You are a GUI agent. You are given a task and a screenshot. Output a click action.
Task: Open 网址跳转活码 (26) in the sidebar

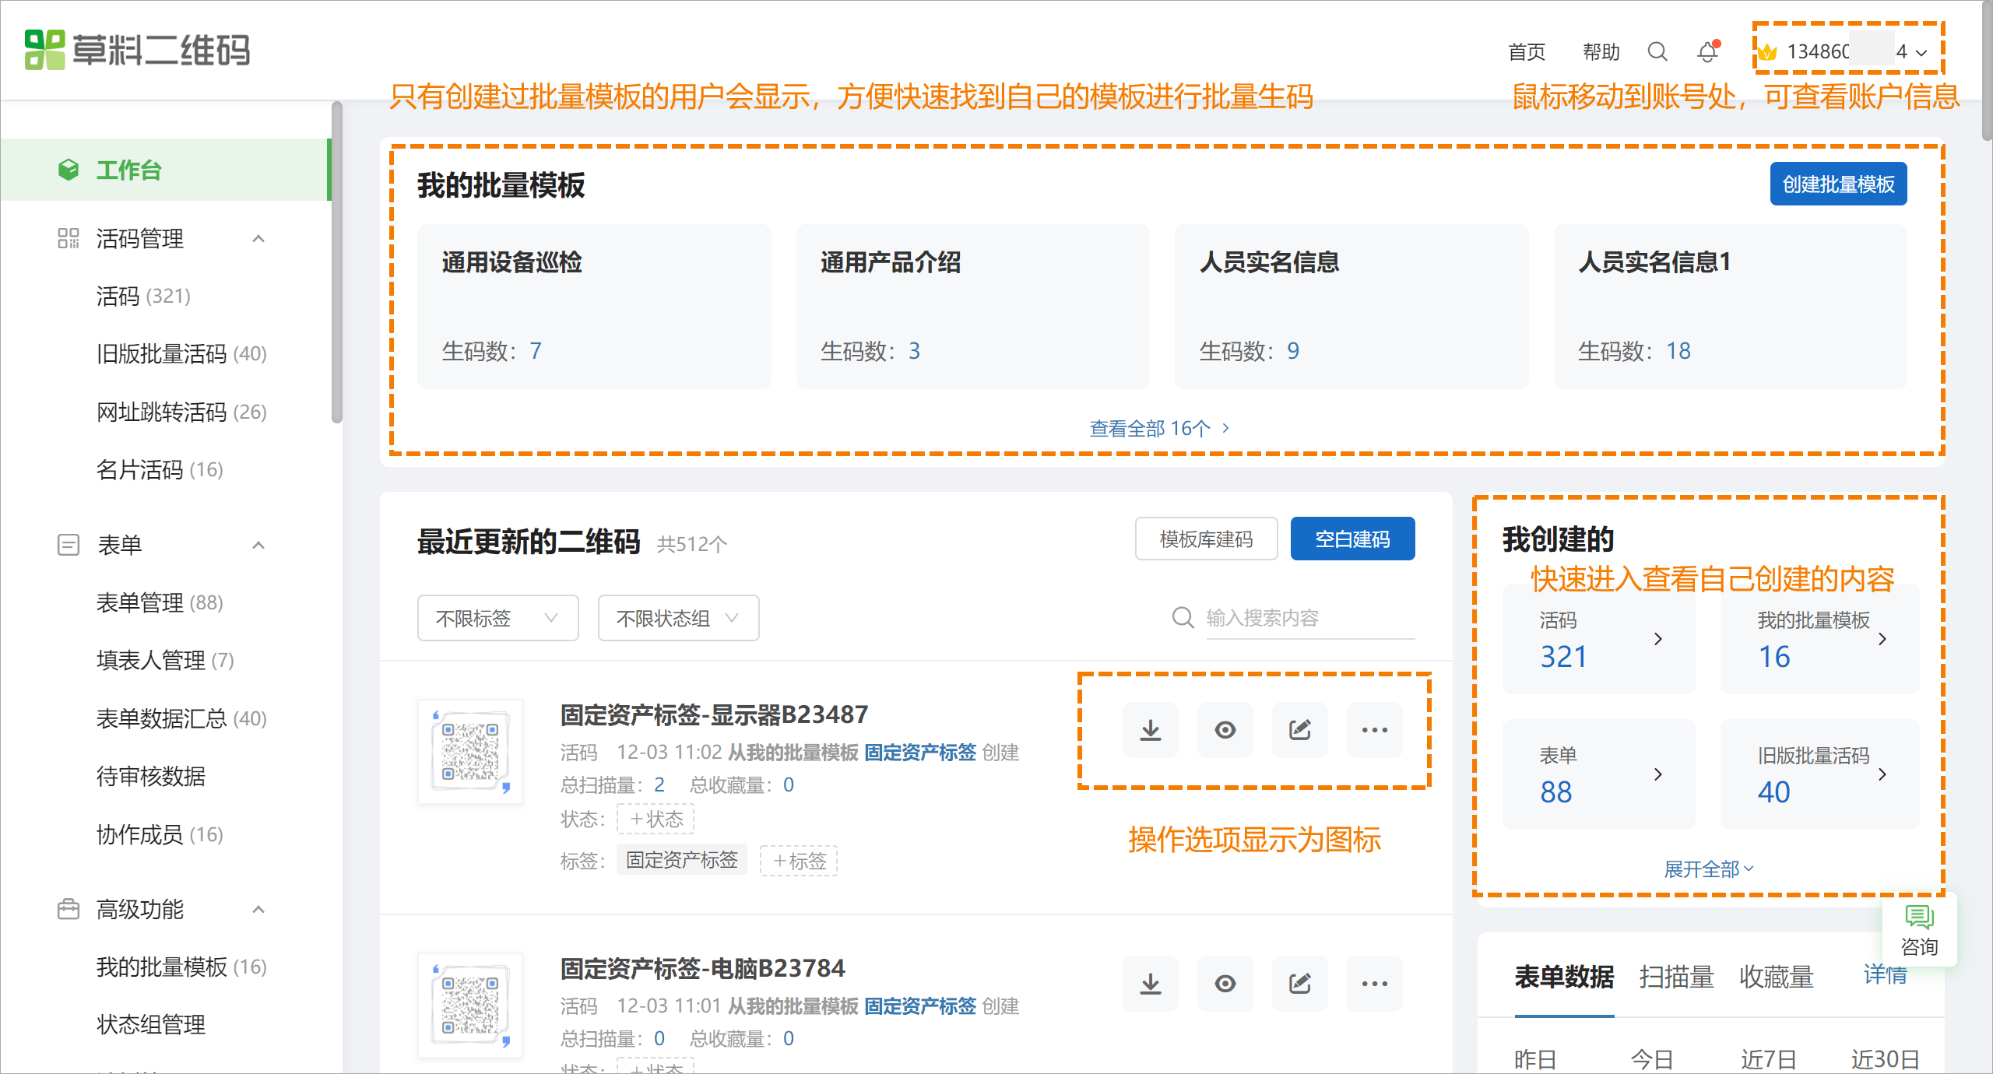[181, 412]
